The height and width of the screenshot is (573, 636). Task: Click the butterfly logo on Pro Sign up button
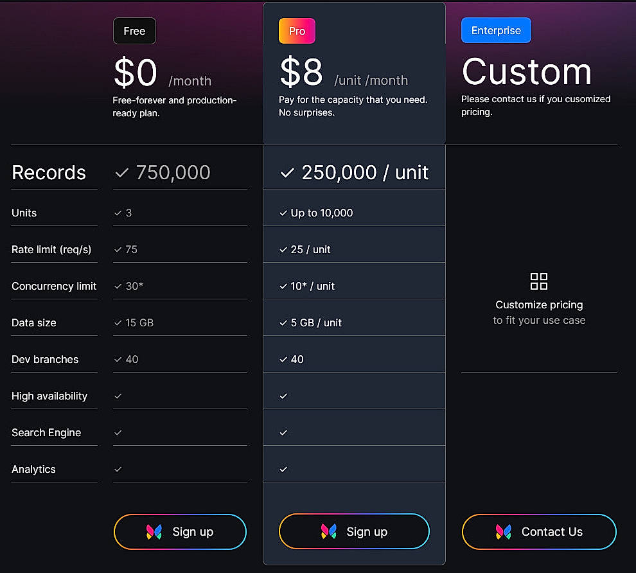[x=328, y=531]
